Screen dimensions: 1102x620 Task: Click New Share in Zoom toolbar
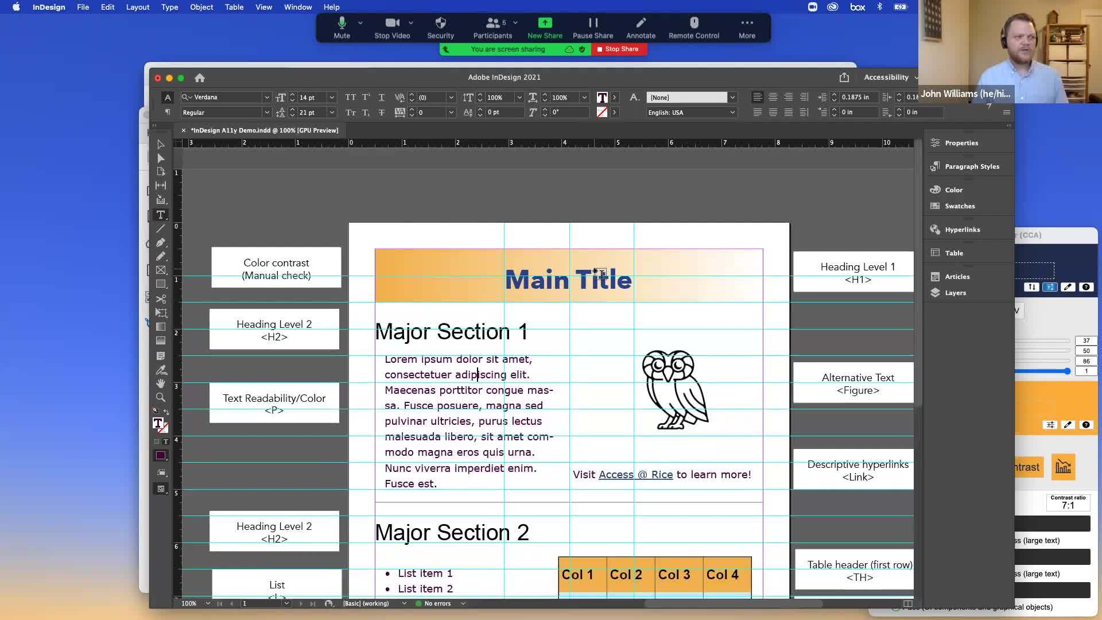[545, 28]
